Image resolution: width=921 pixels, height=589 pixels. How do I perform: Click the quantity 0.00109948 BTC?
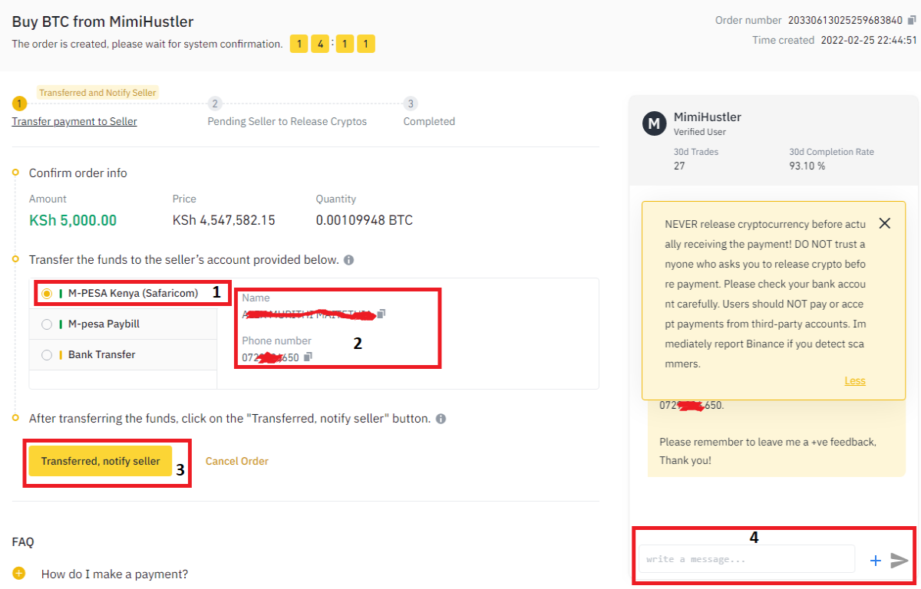point(365,221)
